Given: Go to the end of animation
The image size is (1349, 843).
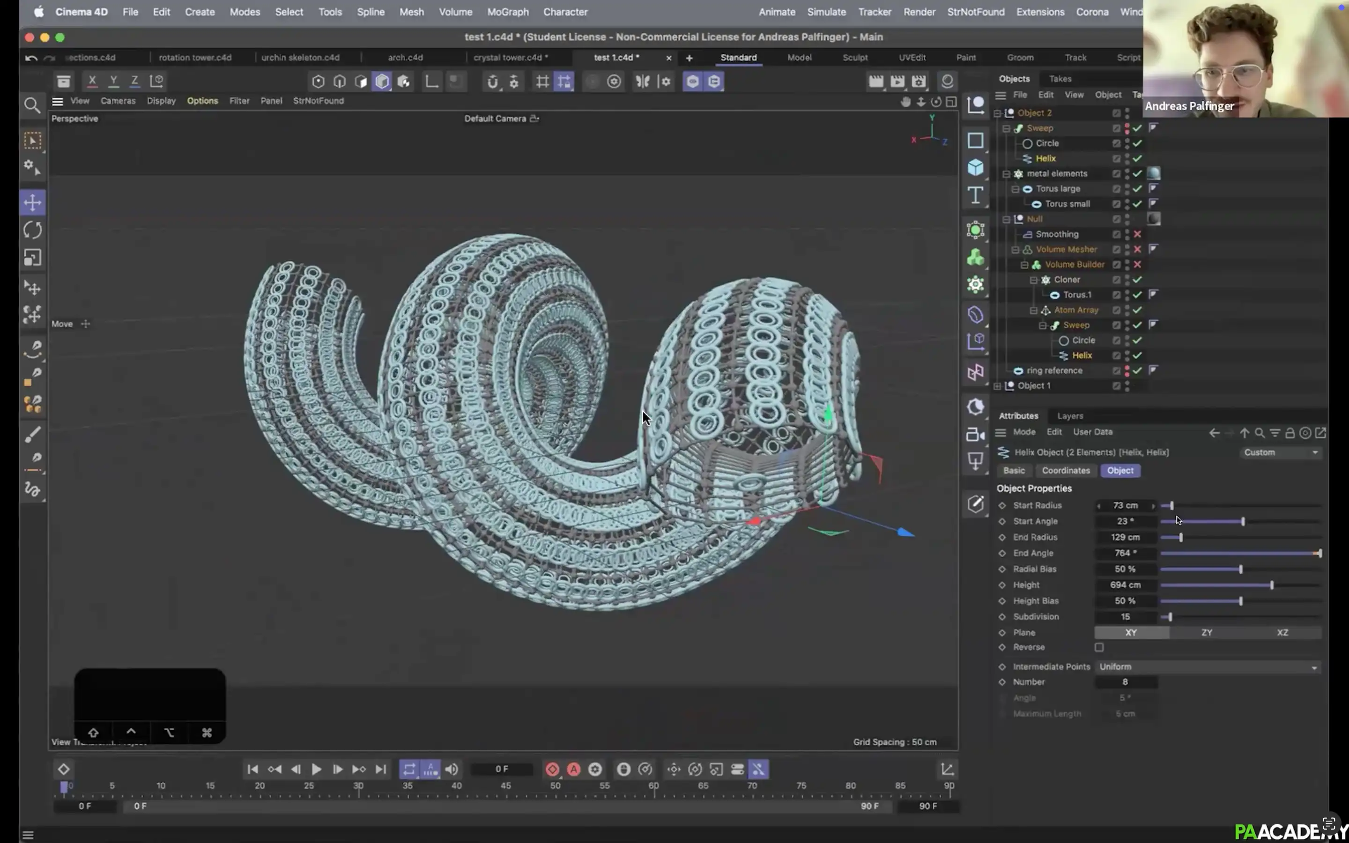Looking at the screenshot, I should pos(381,769).
